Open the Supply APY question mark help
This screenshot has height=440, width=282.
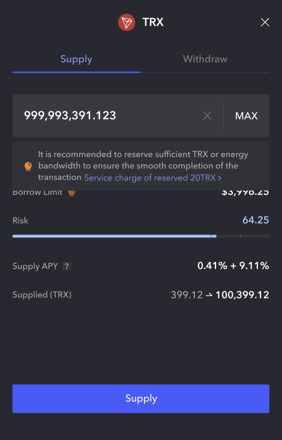[x=67, y=266]
